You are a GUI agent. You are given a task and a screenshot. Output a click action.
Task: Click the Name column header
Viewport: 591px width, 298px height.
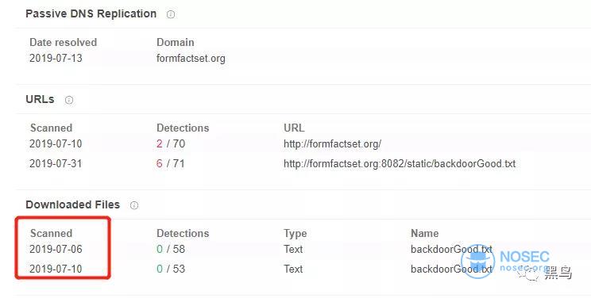[424, 233]
